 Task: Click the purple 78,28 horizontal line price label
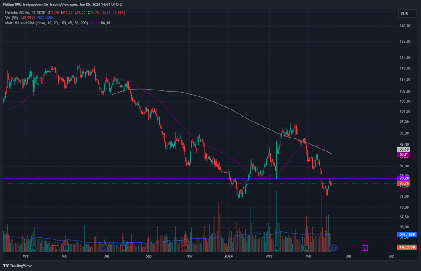404,178
